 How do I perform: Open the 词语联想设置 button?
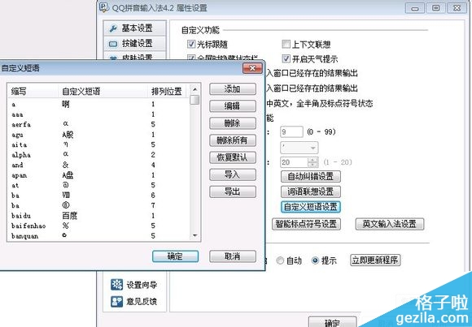(311, 191)
